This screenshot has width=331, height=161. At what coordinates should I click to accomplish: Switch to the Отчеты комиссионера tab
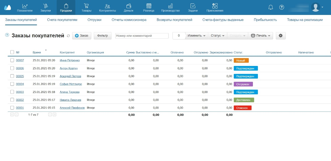pos(129,20)
